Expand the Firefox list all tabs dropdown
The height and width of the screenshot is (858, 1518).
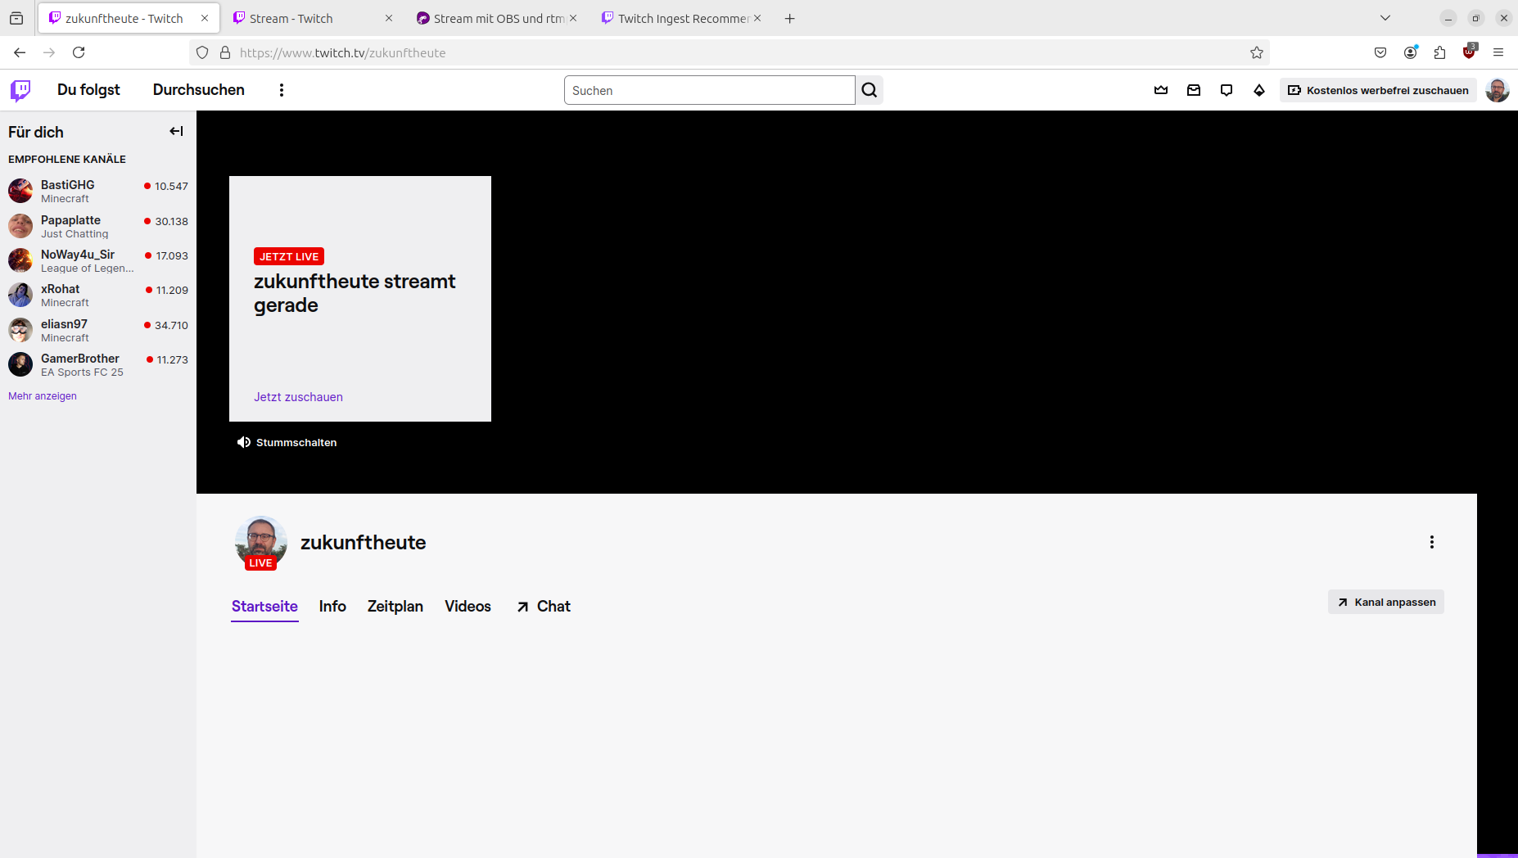pos(1385,18)
